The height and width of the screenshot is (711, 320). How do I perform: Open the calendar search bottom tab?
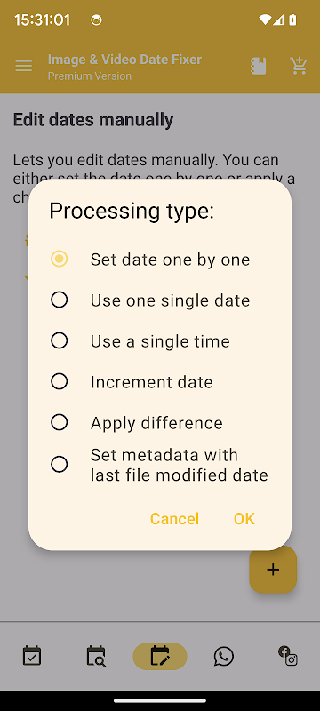[96, 656]
